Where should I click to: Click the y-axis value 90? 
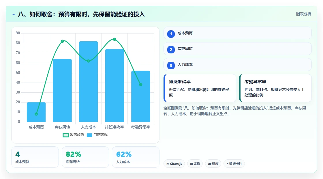[18, 33]
